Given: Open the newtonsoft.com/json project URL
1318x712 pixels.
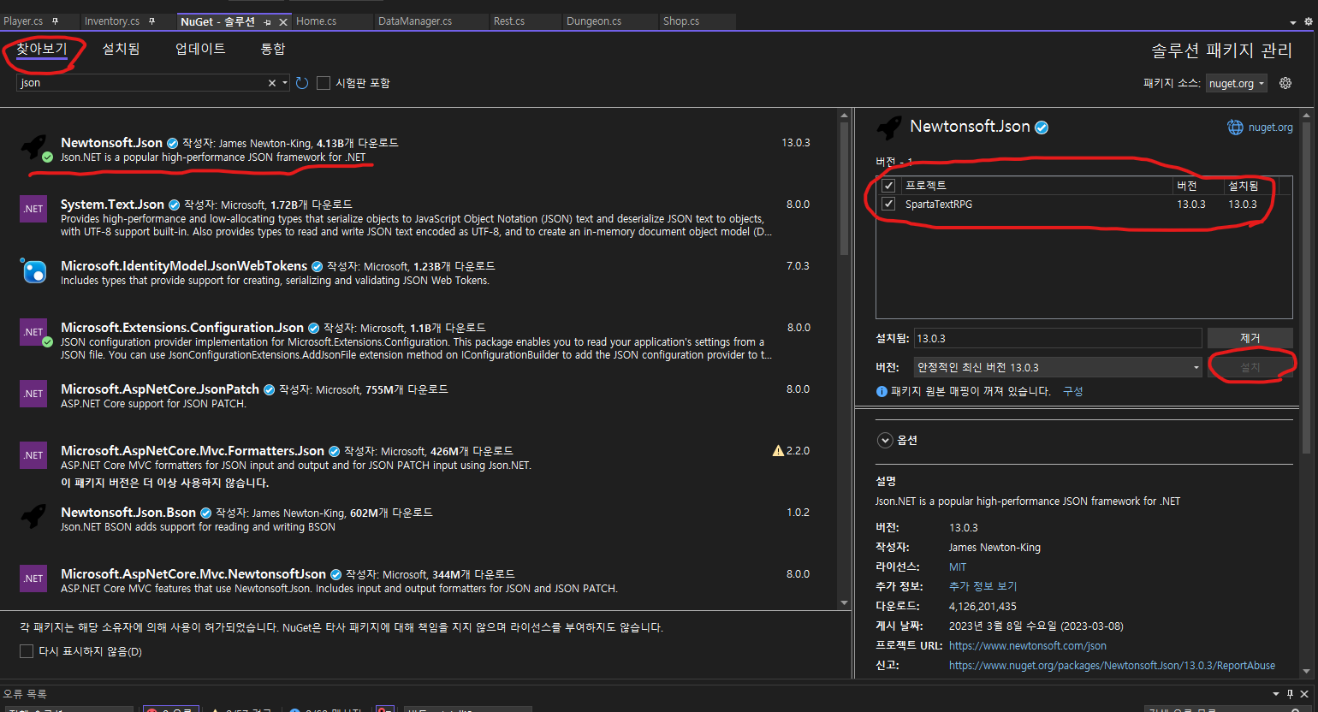Looking at the screenshot, I should click(x=1027, y=646).
